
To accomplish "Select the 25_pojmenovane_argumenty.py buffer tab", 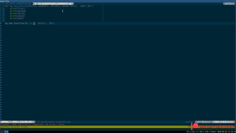I will click(53, 3).
